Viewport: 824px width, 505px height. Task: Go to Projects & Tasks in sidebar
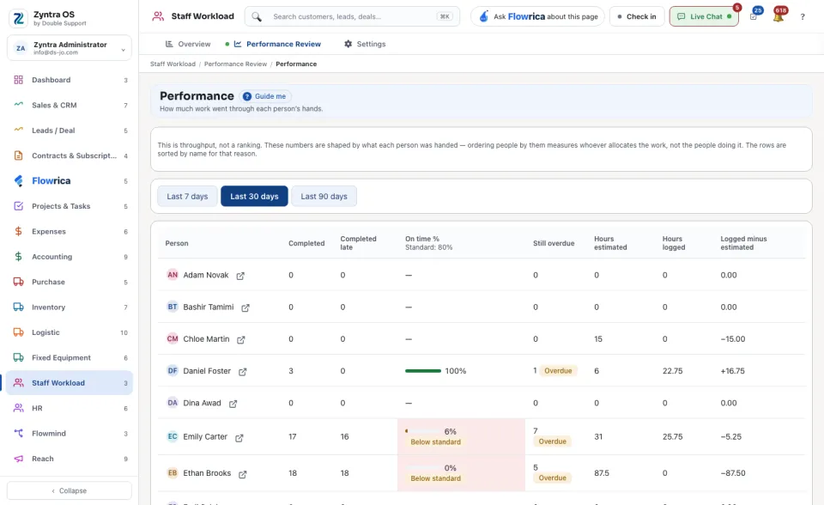[x=70, y=206]
